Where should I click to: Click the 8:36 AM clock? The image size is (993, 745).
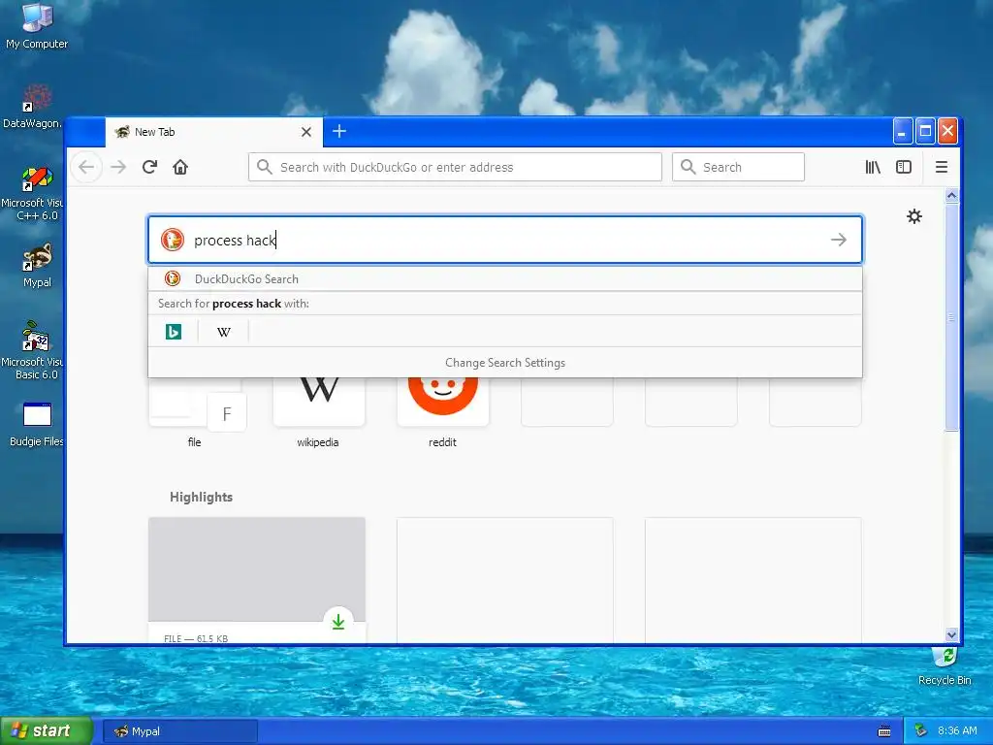(x=957, y=731)
